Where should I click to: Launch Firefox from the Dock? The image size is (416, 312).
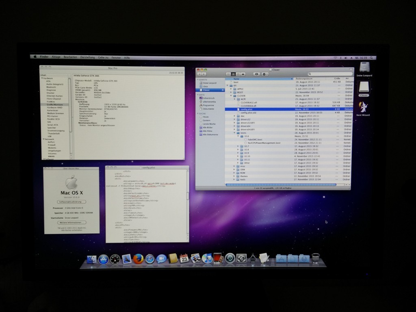(138, 259)
